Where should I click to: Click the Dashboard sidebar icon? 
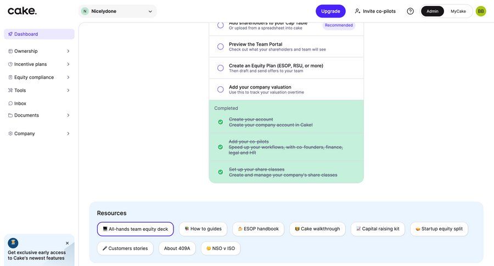coord(10,34)
